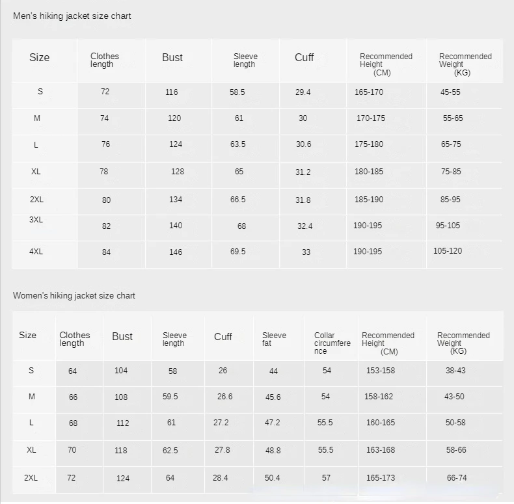Image resolution: width=514 pixels, height=504 pixels.
Task: Select men's size S height 165-170
Action: (x=369, y=92)
